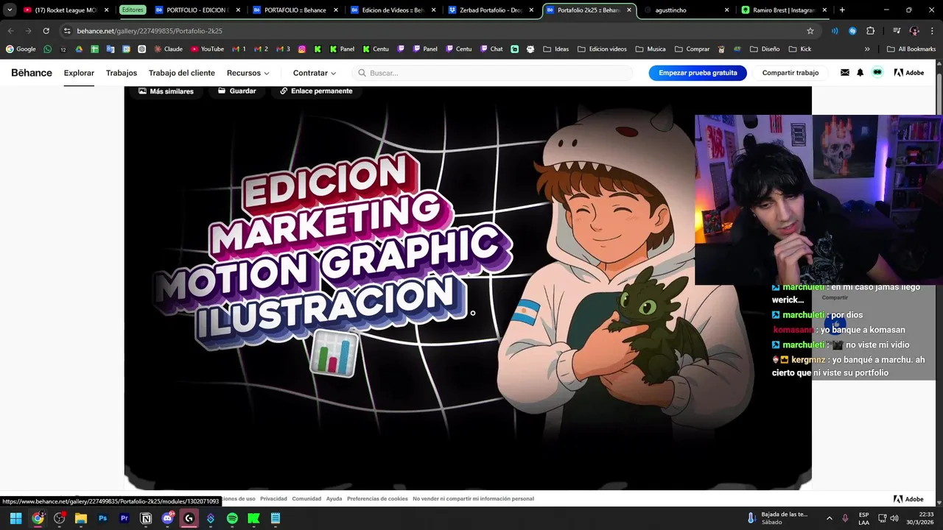Open the Ideas bookmarks folder
The height and width of the screenshot is (530, 943).
[x=556, y=49]
